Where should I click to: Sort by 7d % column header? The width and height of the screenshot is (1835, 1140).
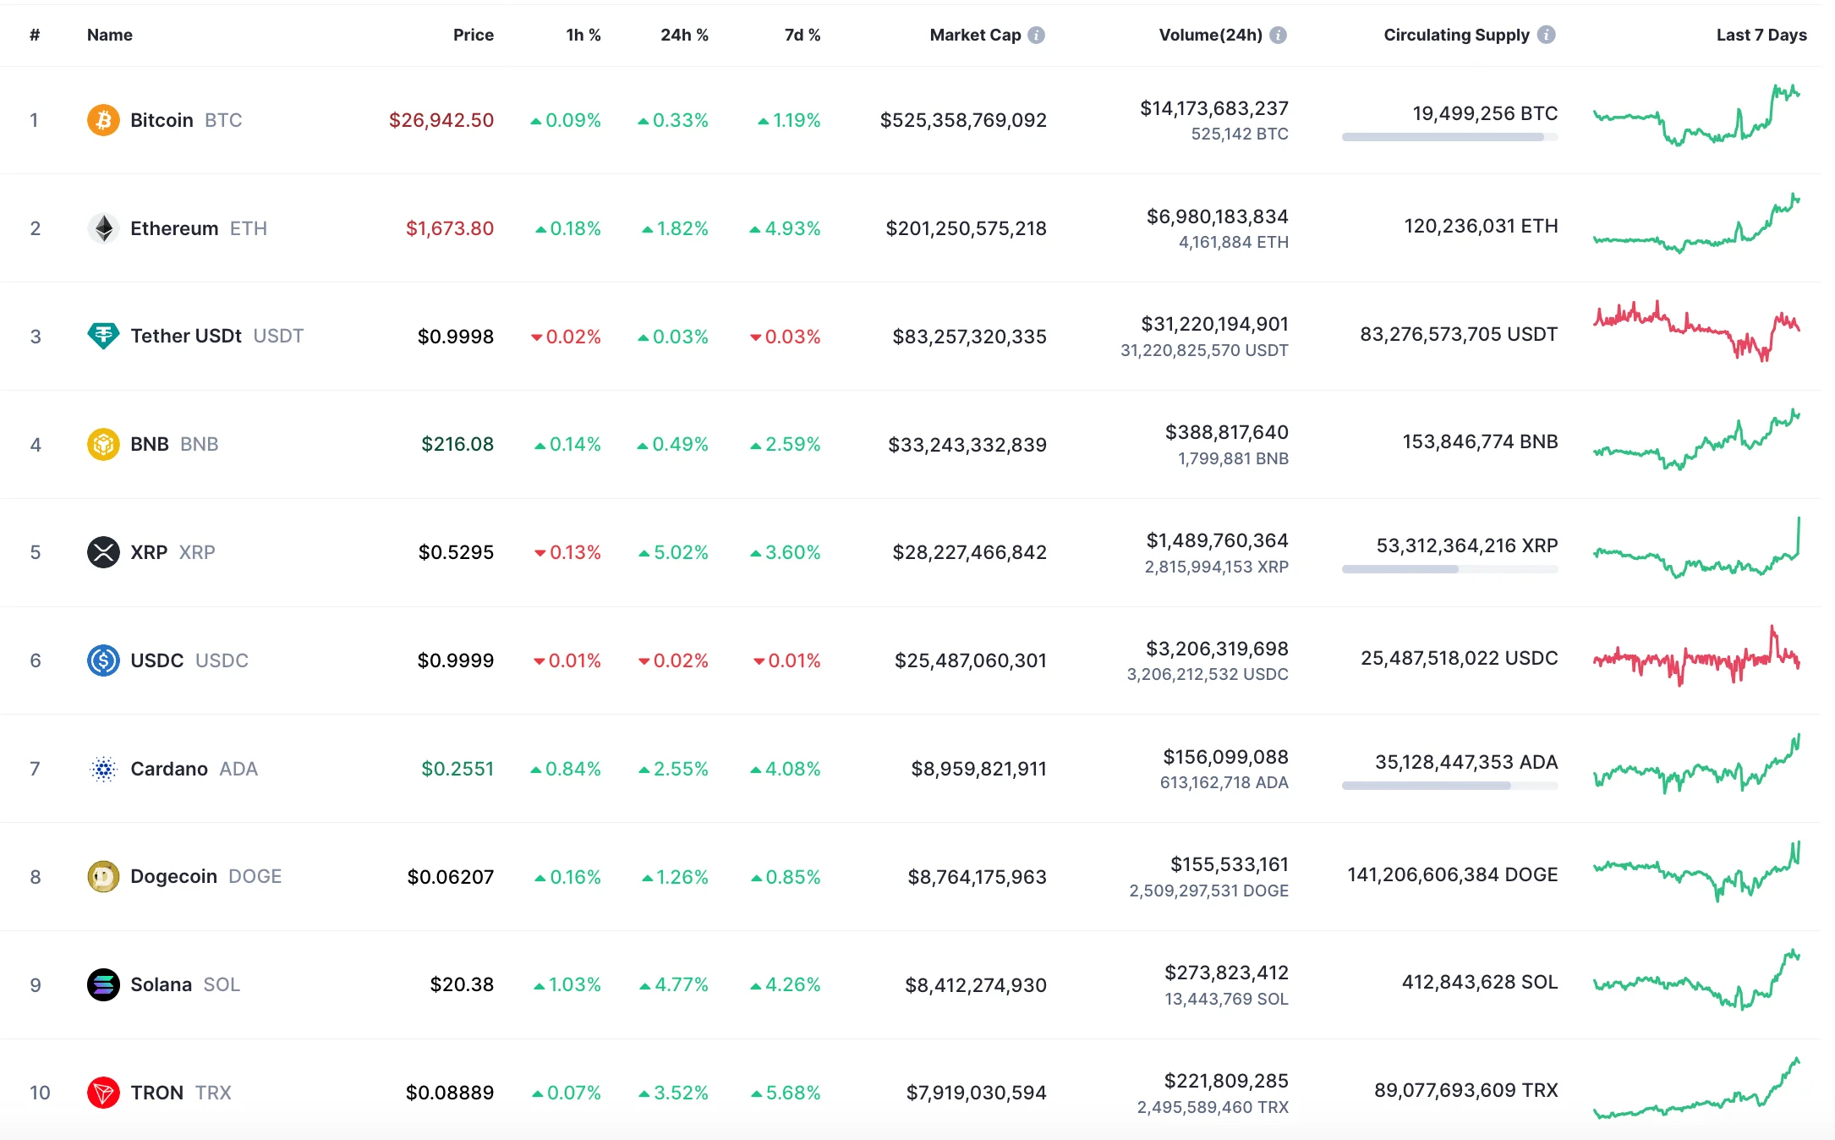click(x=802, y=35)
